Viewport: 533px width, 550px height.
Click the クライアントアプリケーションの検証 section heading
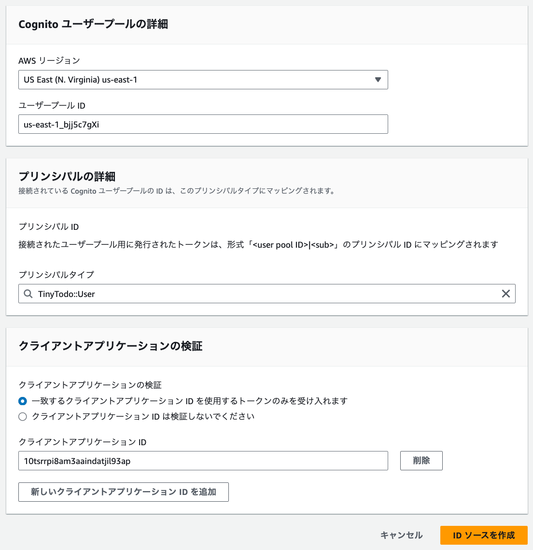(110, 346)
